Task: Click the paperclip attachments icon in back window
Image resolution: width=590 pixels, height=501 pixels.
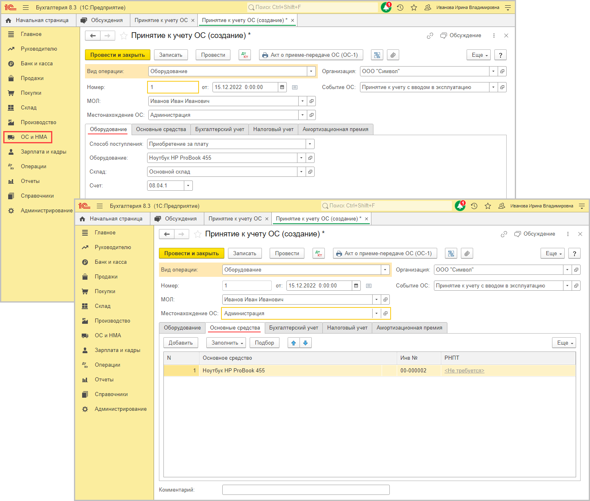Action: [x=393, y=55]
